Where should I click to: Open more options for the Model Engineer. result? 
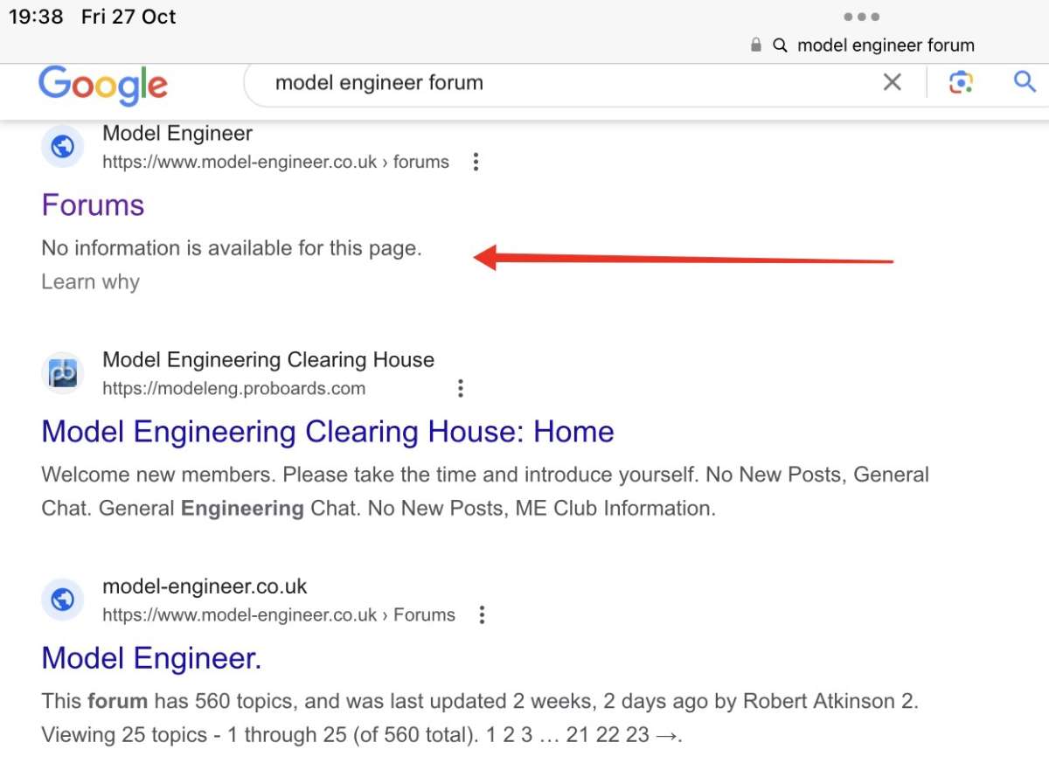(x=482, y=614)
